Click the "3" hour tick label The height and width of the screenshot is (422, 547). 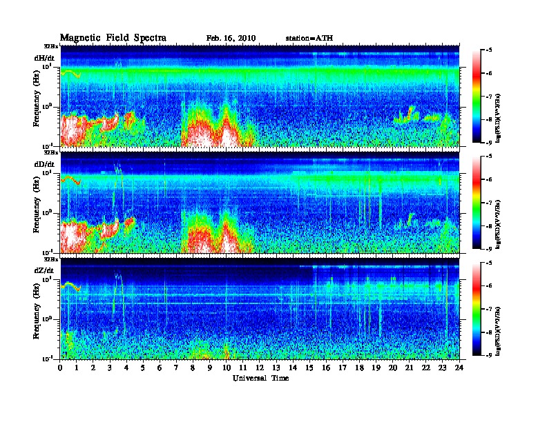[x=110, y=368]
